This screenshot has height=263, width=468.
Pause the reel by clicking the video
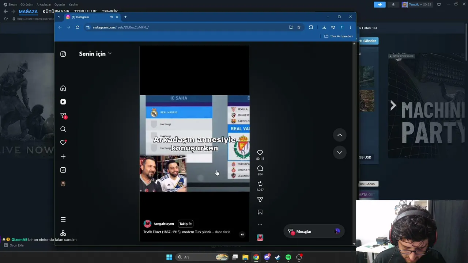click(195, 144)
